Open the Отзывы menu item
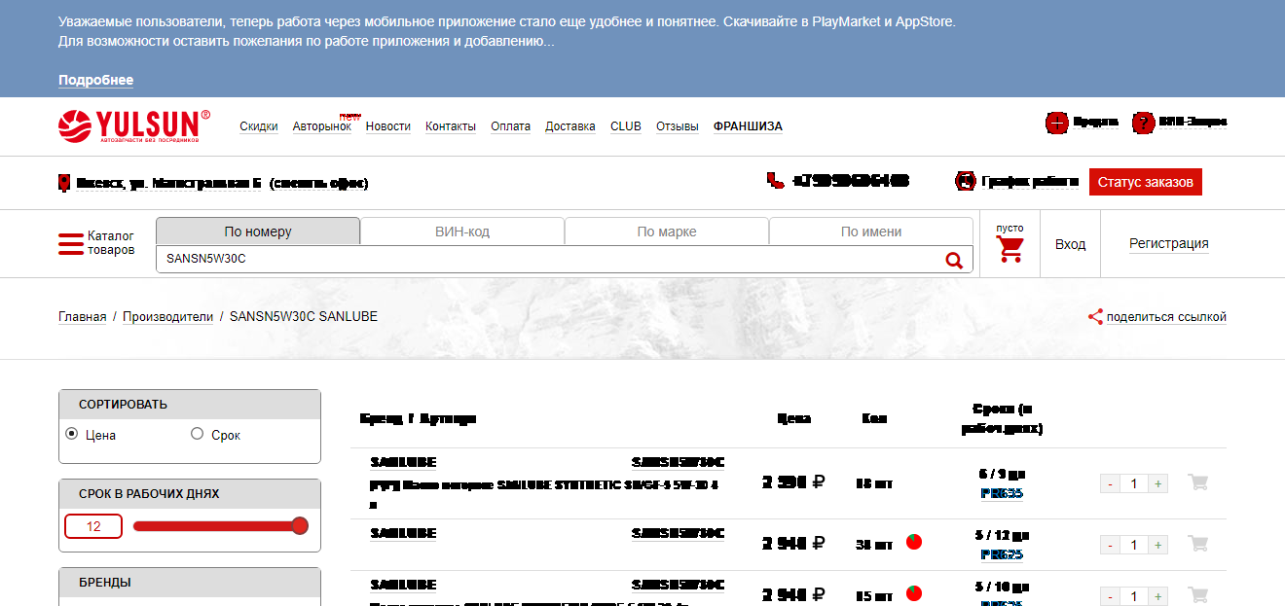 click(678, 126)
